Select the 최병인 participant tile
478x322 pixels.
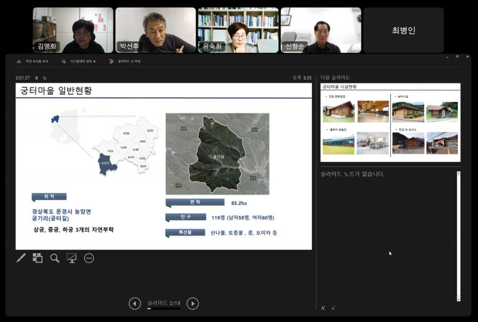click(x=404, y=30)
